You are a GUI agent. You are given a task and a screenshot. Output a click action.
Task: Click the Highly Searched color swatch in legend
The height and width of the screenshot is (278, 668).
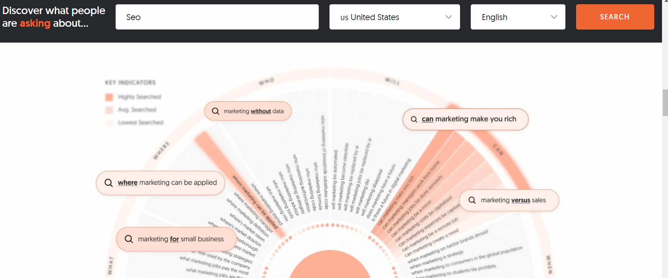point(109,97)
